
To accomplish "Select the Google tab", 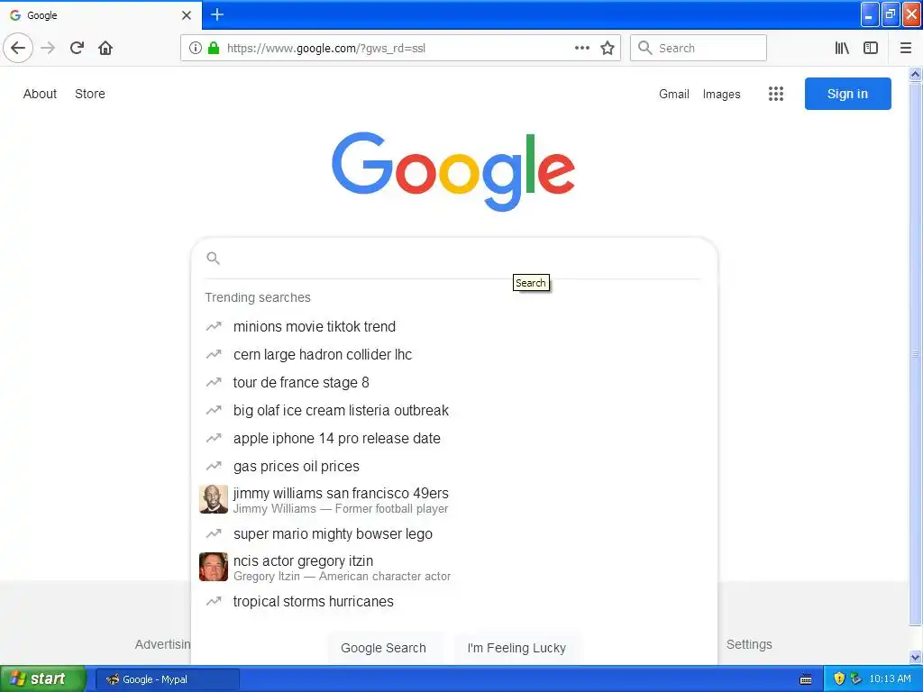I will [x=101, y=15].
